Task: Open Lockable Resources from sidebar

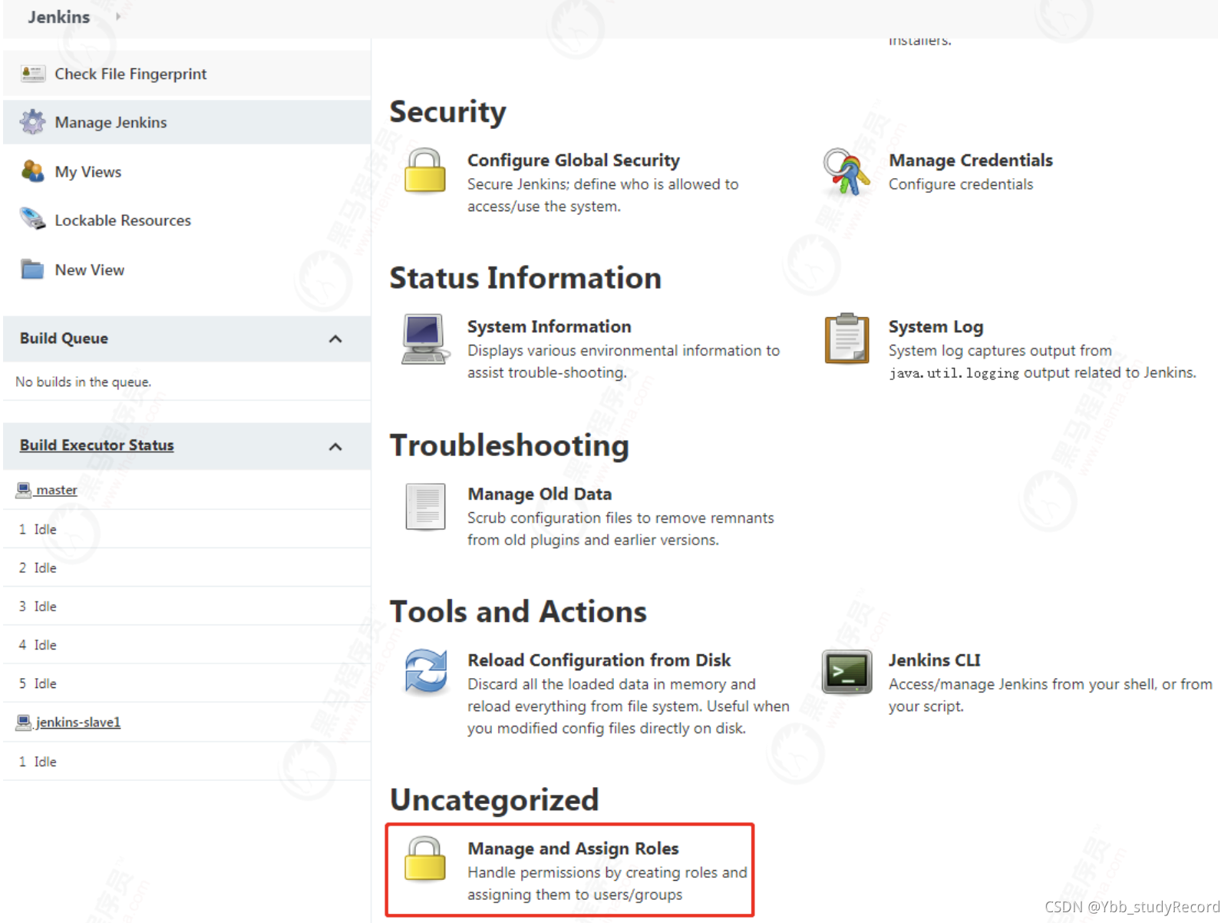Action: pos(123,220)
